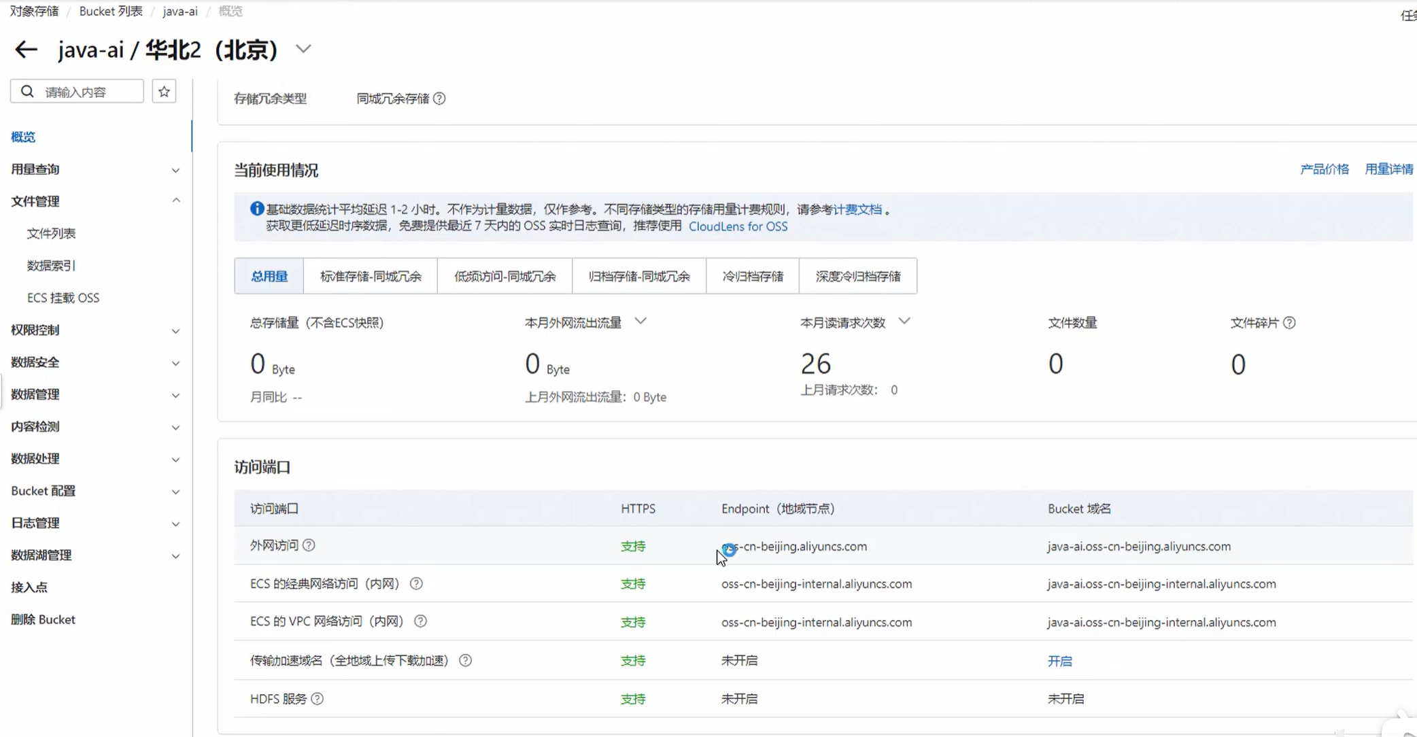Open 文件列表 in the sidebar

(x=51, y=233)
